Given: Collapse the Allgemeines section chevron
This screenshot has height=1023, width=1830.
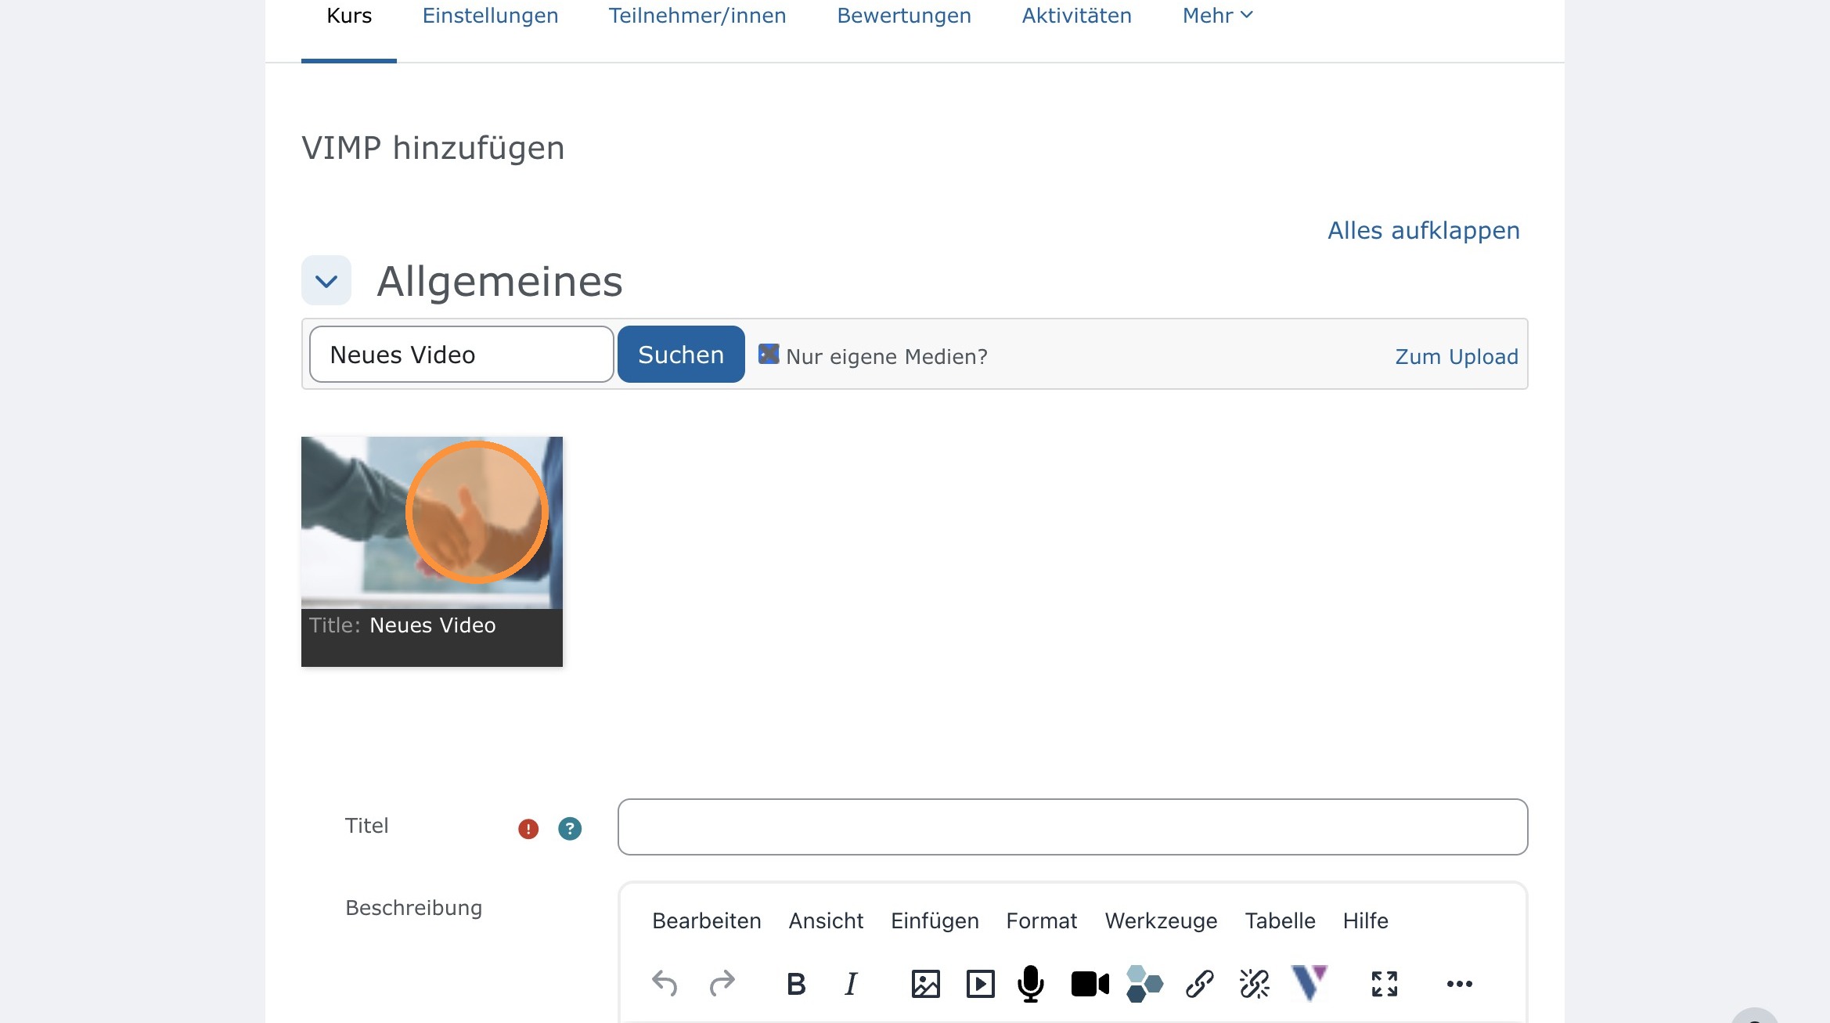Looking at the screenshot, I should (x=326, y=280).
